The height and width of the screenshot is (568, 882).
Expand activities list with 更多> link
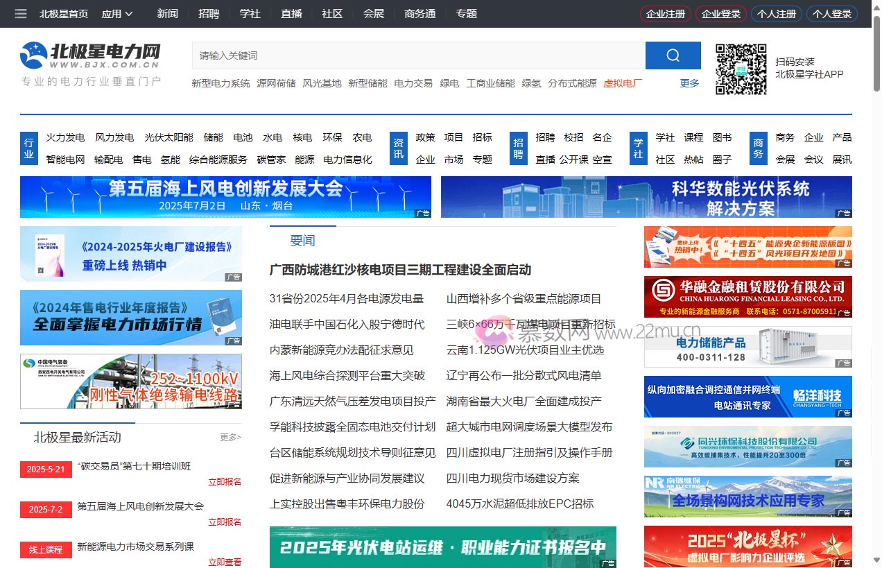(230, 437)
